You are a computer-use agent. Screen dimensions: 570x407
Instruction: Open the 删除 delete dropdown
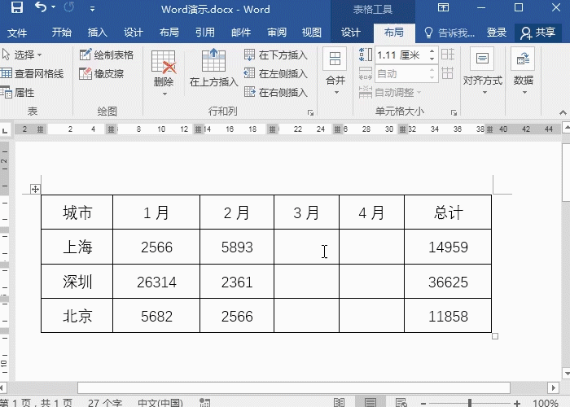coord(164,73)
